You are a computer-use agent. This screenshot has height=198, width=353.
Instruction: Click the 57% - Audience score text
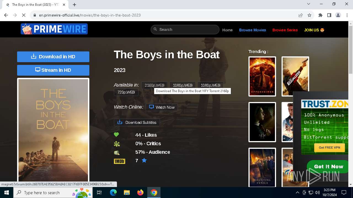point(153,152)
